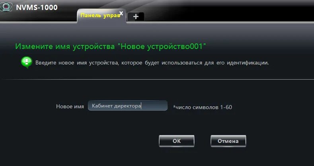Screen dimensions: 314x166
Task: Click the blank area between OK and Отмена
Action: (203, 141)
